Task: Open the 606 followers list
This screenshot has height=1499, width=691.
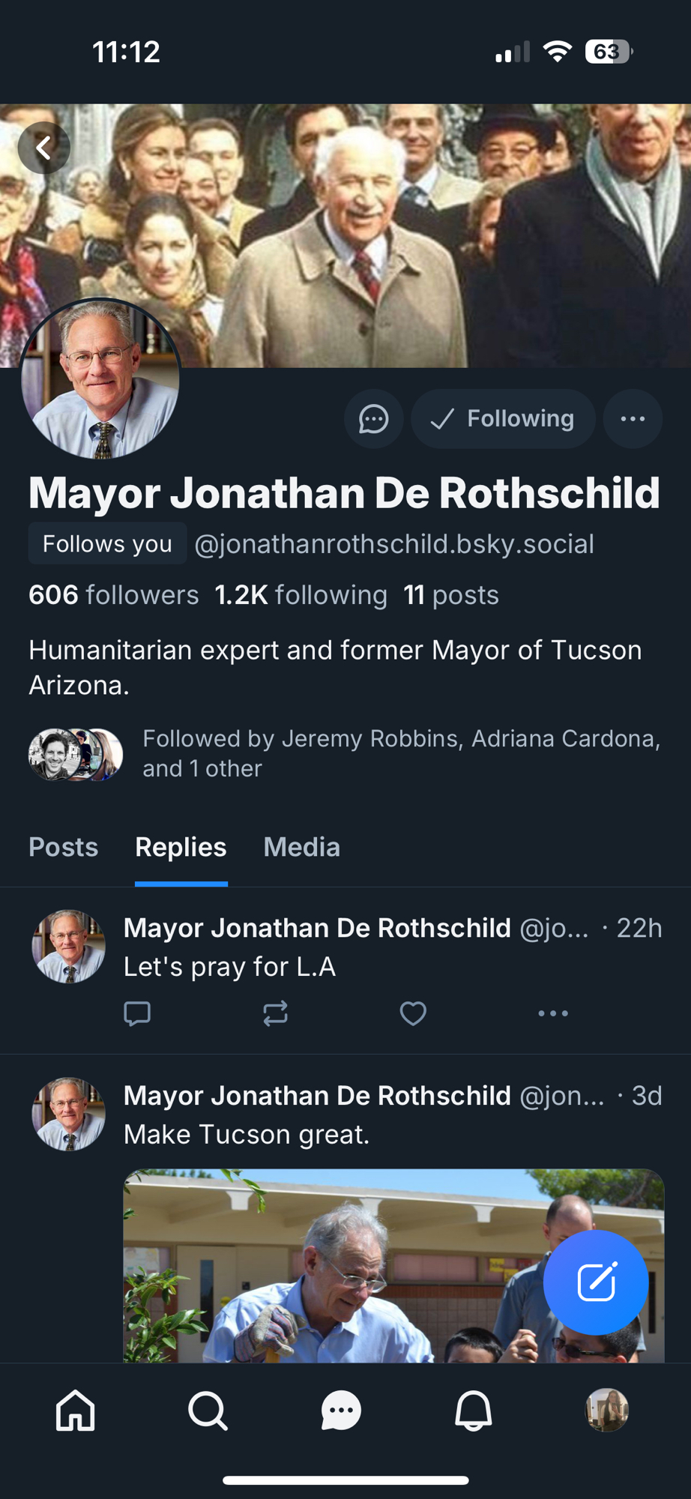Action: [114, 595]
